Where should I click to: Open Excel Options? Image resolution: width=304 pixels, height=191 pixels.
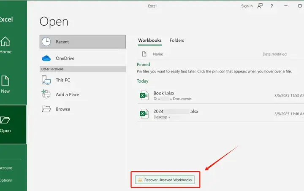(x=6, y=180)
